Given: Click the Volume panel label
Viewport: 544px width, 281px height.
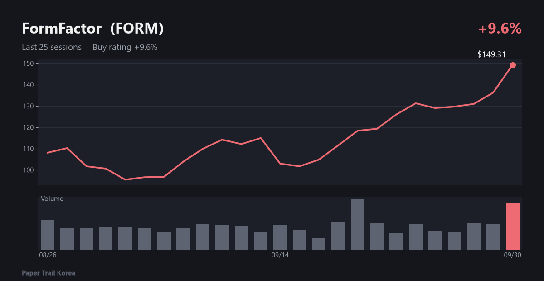Looking at the screenshot, I should pyautogui.click(x=52, y=199).
